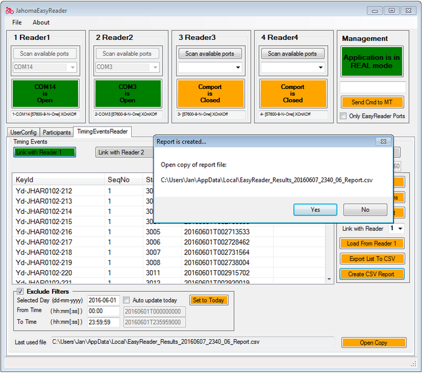Click the management command input field

[373, 87]
